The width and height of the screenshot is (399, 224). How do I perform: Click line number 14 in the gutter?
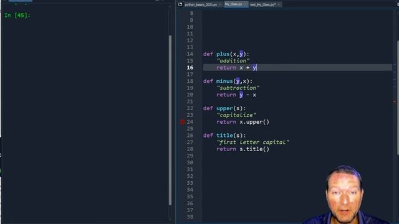(x=190, y=54)
